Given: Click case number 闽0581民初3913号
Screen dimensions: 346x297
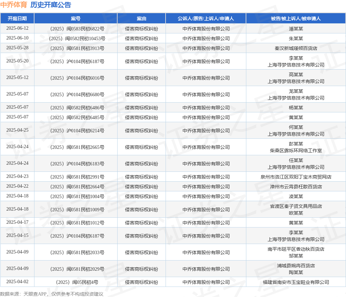Looking at the screenshot, I should coord(77,48).
